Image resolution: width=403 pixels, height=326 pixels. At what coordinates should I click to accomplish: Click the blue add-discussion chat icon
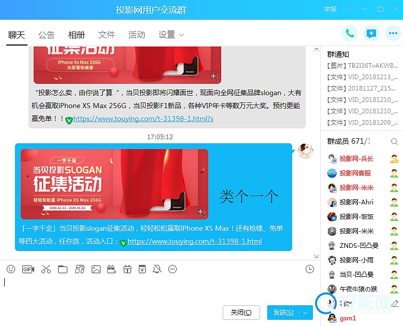pos(371,33)
